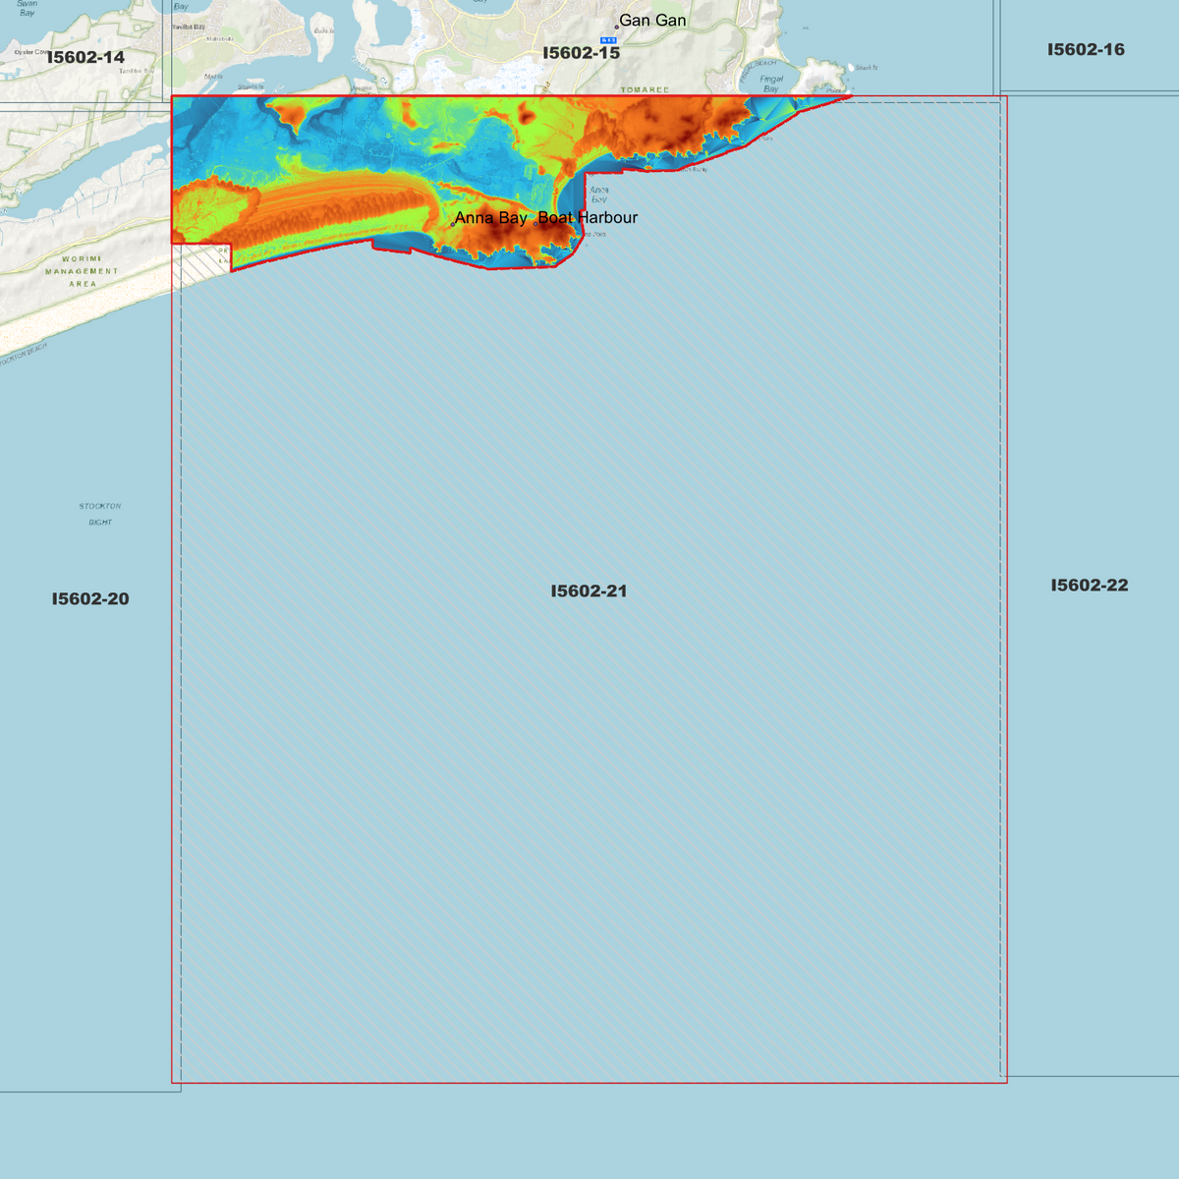Click the Stockton Bight label
The width and height of the screenshot is (1179, 1179).
100,514
